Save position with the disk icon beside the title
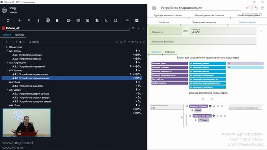 (x=154, y=8)
